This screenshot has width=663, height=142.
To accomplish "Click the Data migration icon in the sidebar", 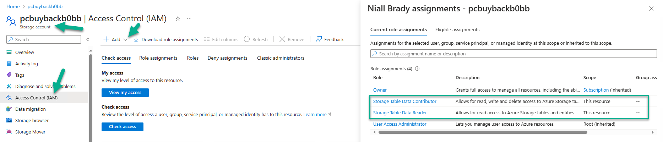I will (x=9, y=109).
